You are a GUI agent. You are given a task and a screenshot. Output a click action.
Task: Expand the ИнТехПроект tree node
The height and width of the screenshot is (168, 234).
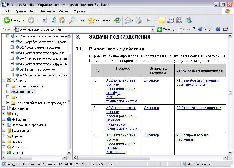tap(8, 91)
